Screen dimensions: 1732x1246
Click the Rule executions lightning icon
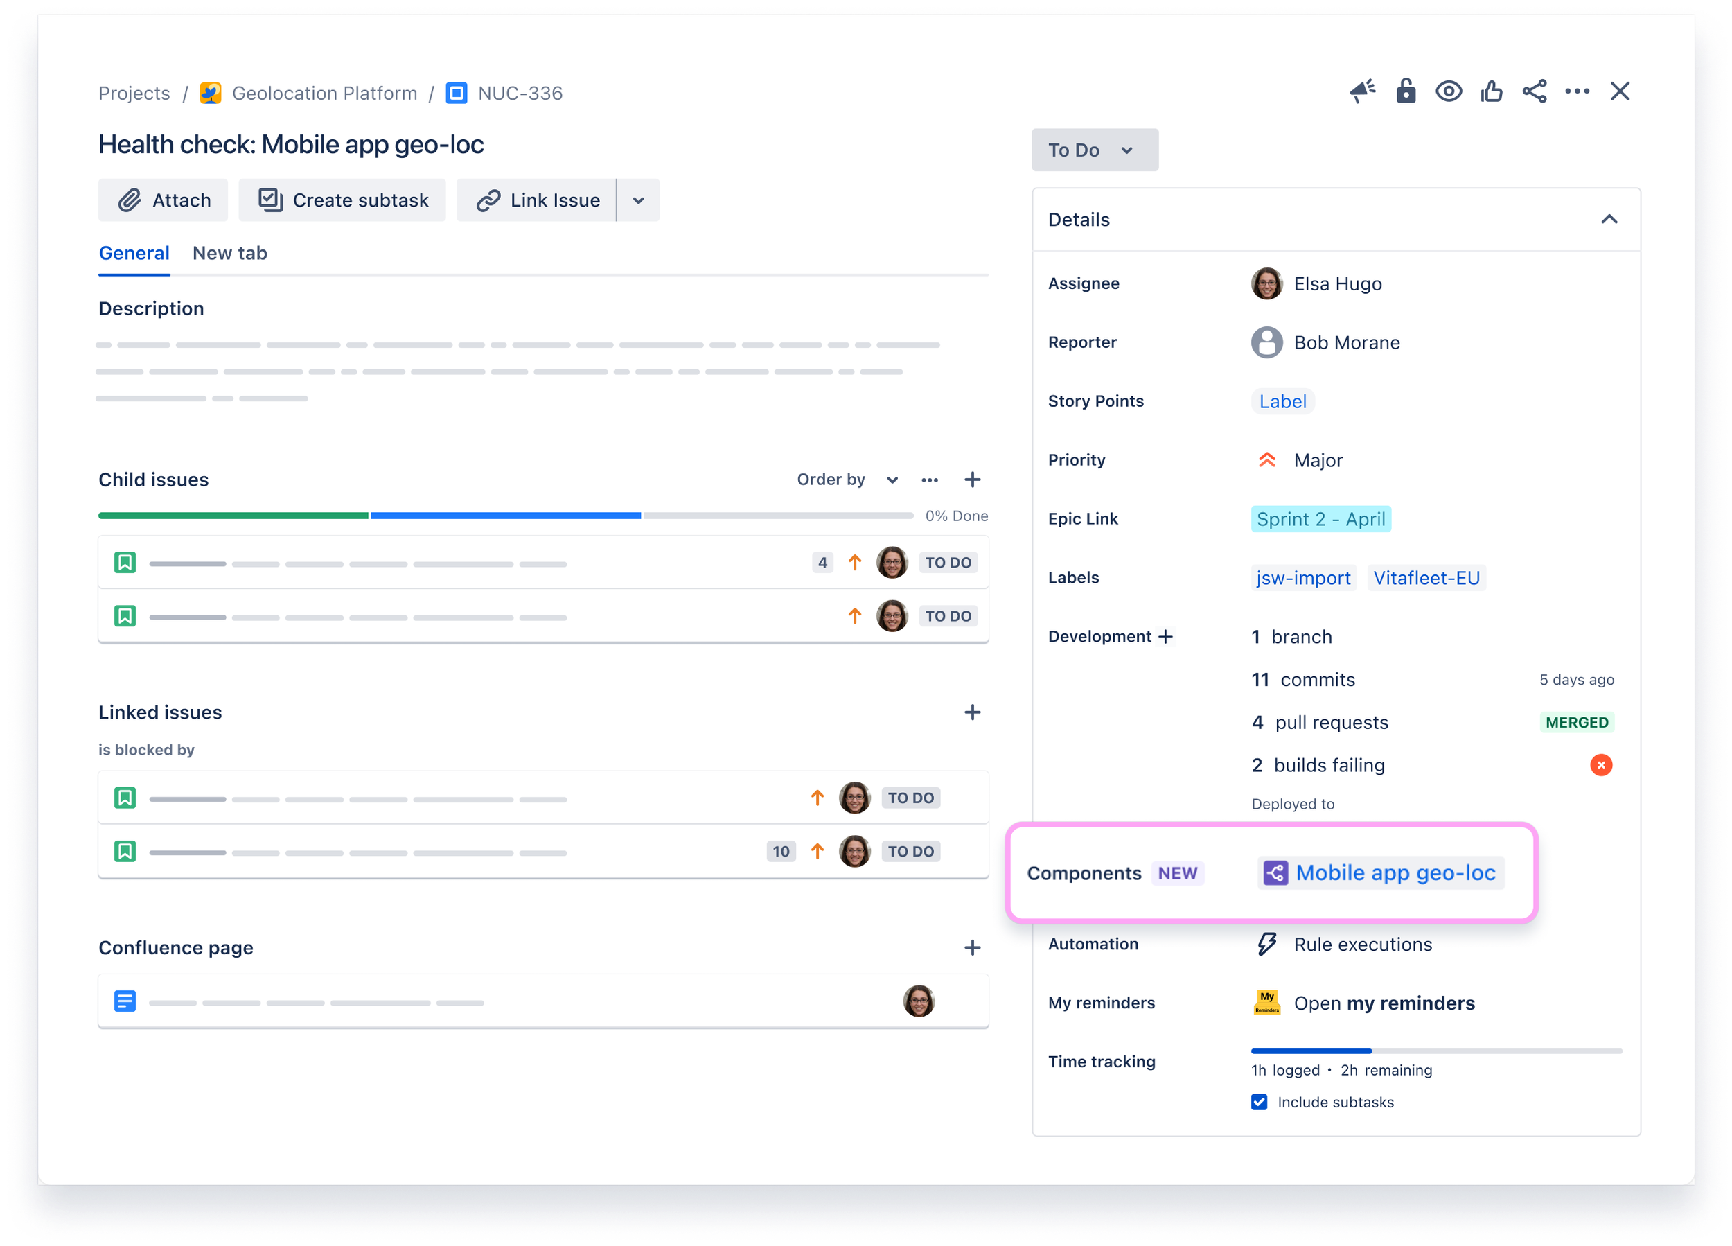tap(1266, 945)
